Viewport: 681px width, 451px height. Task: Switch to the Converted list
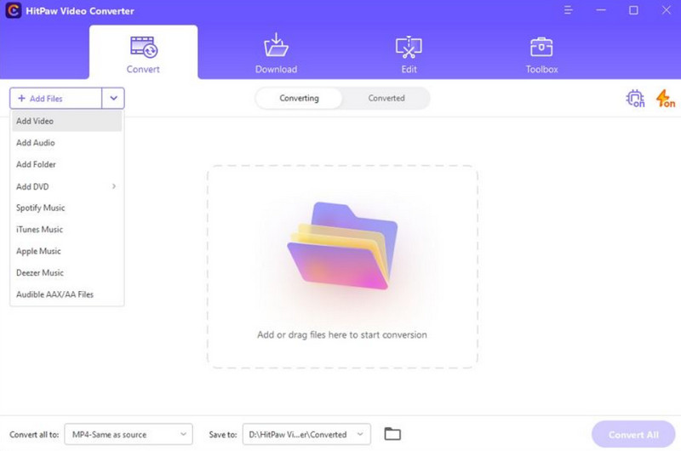386,98
